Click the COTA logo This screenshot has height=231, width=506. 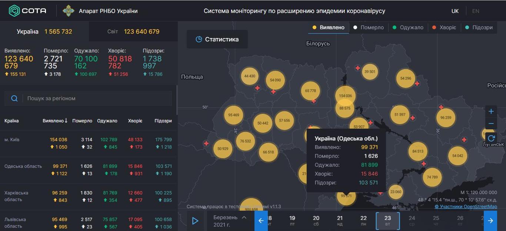(x=28, y=11)
